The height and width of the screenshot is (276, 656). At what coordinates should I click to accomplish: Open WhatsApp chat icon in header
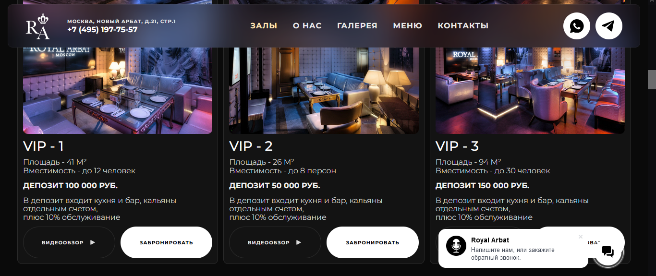[x=577, y=26]
